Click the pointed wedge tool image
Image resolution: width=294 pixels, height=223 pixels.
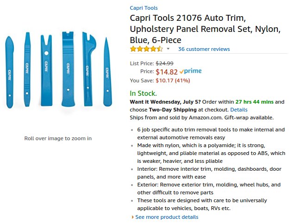[107, 72]
